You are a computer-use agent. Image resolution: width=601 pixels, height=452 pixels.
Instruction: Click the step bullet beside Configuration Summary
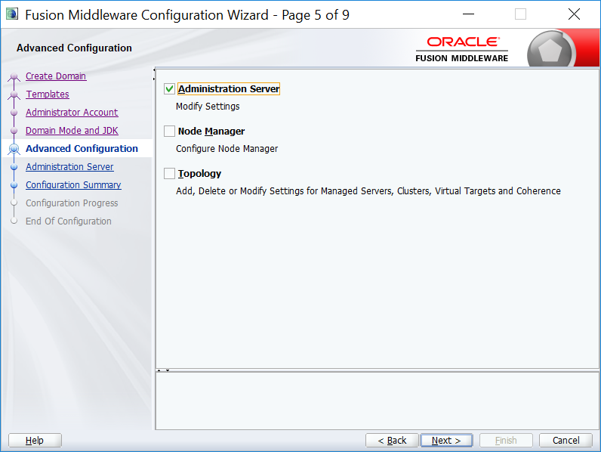(x=14, y=185)
